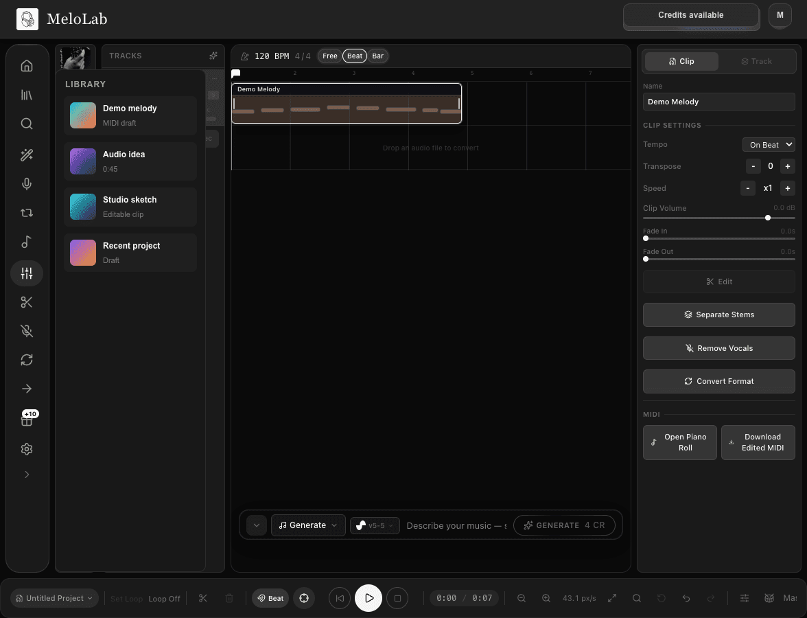Viewport: 807px width, 618px height.
Task: Collapse the prompt bar chevron button
Action: point(257,525)
